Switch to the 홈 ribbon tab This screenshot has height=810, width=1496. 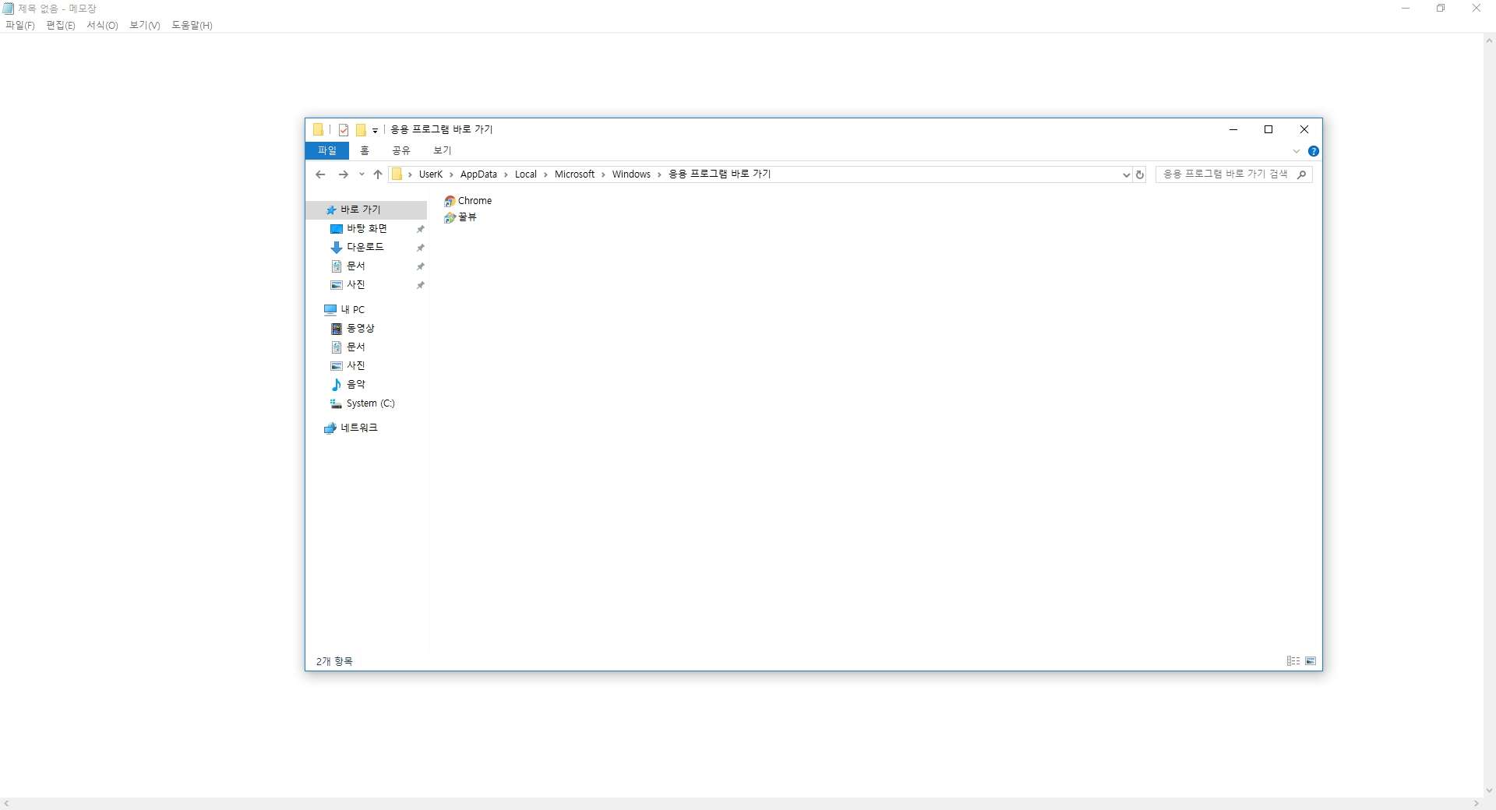point(365,150)
